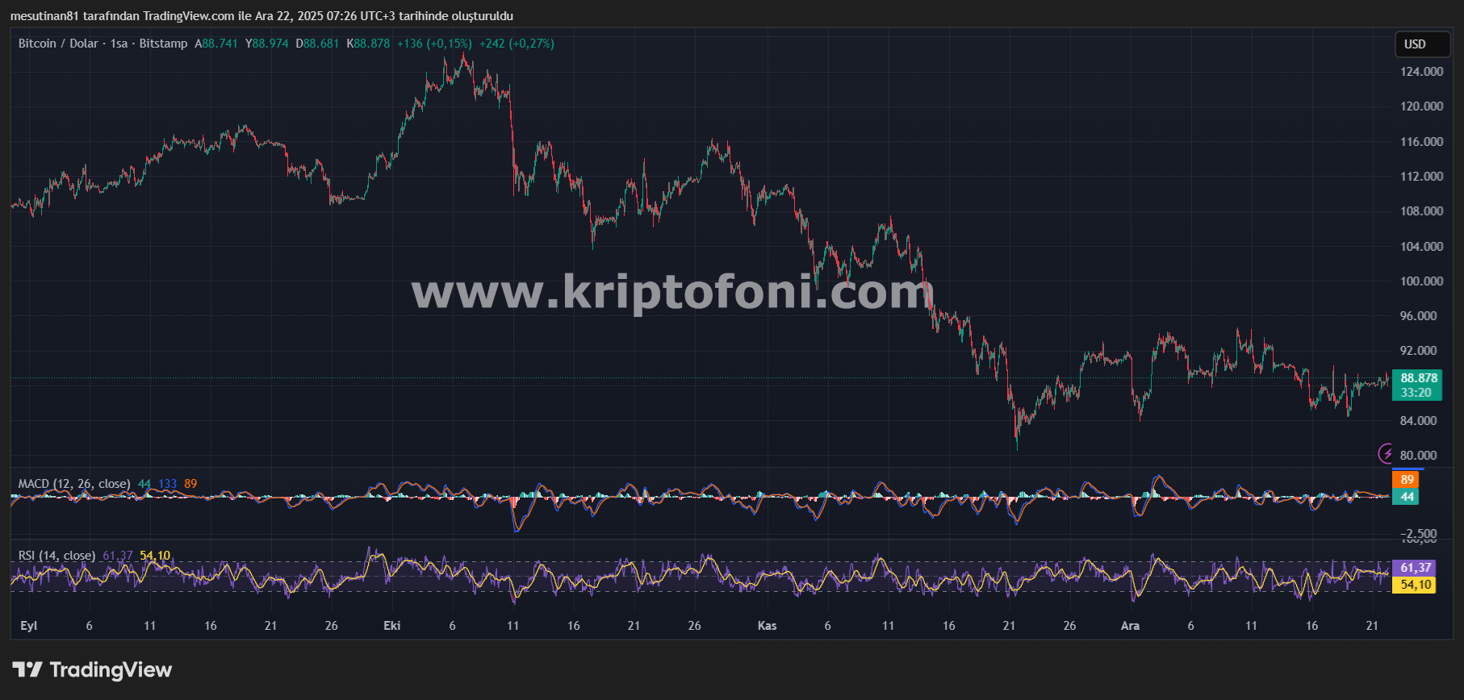The width and height of the screenshot is (1464, 700).
Task: Click the 80.000 price axis label
Action: tap(1419, 455)
